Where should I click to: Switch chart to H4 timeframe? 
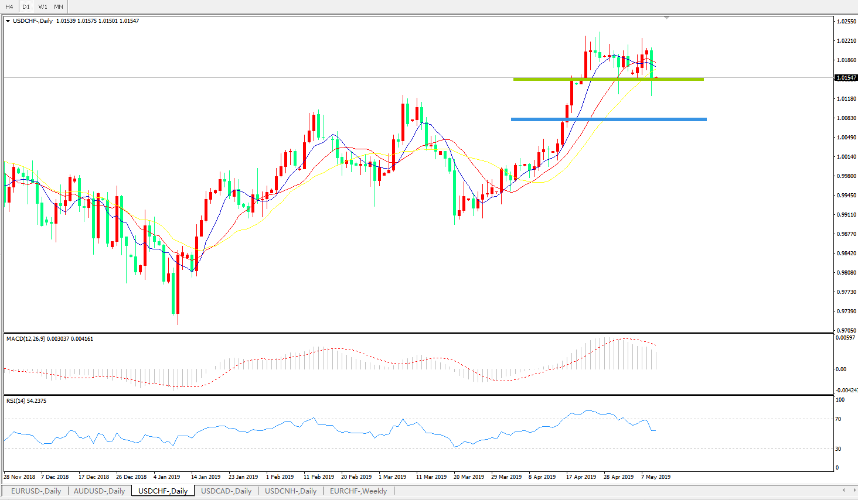pyautogui.click(x=9, y=6)
